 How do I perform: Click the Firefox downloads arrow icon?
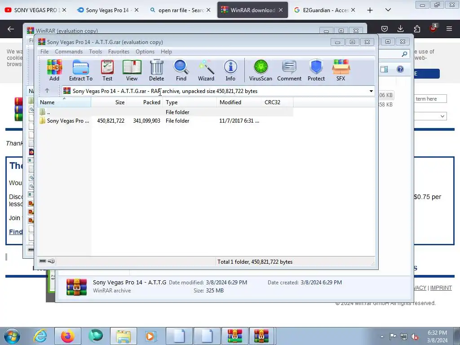pos(400,28)
